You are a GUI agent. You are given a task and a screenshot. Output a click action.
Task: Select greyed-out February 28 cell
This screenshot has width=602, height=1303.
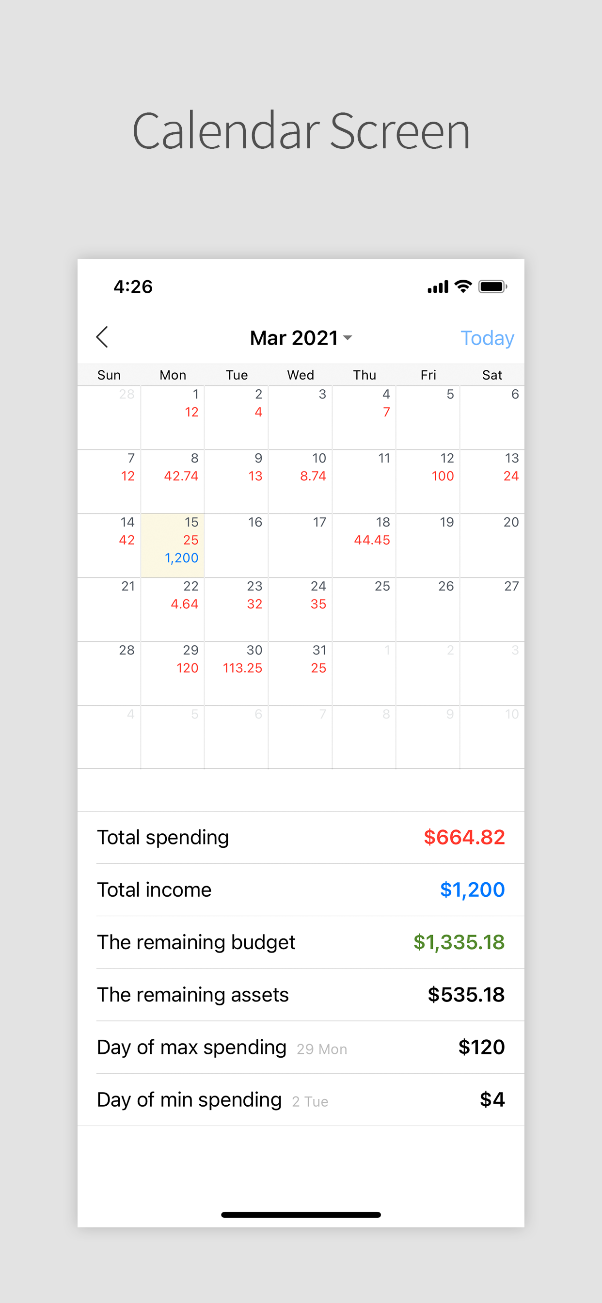click(x=109, y=418)
